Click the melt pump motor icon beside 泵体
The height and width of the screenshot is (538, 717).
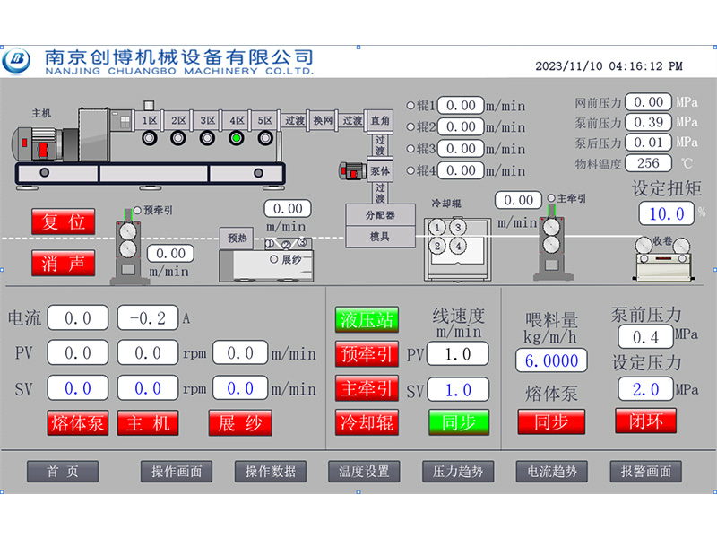[x=352, y=170]
